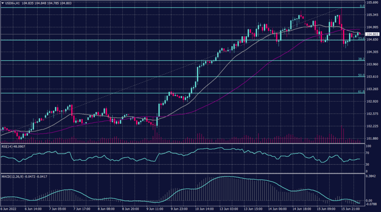The image size is (381, 212).
Task: Click the 61.8 Fibonacci retracement label
Action: [x=361, y=92]
